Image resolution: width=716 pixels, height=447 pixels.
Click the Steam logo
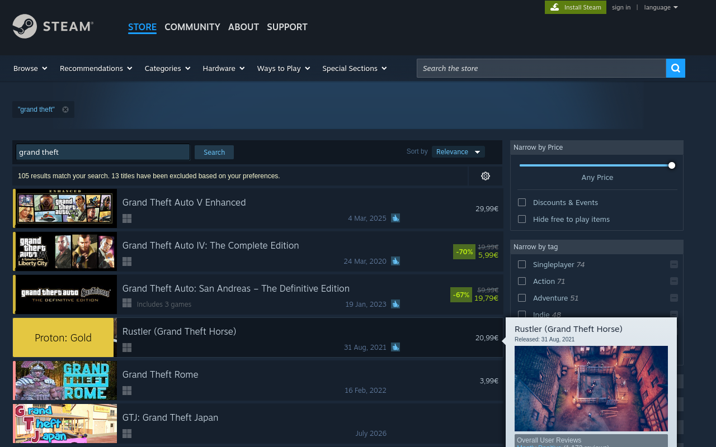pyautogui.click(x=53, y=26)
